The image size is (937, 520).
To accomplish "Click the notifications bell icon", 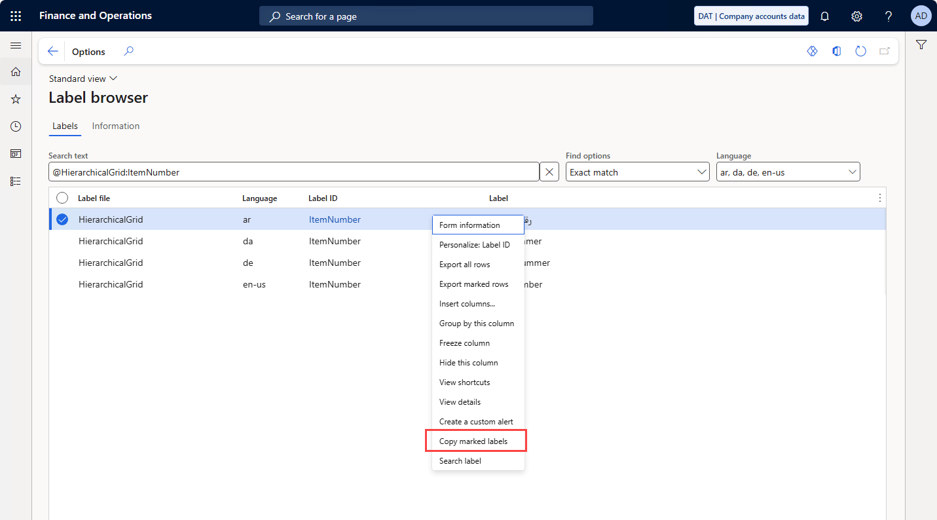I will click(x=825, y=16).
